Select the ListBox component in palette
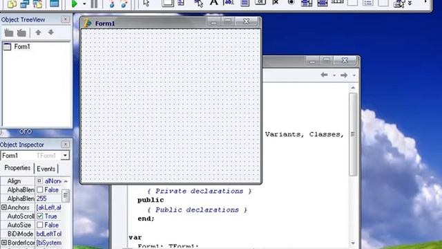 coord(307,3)
